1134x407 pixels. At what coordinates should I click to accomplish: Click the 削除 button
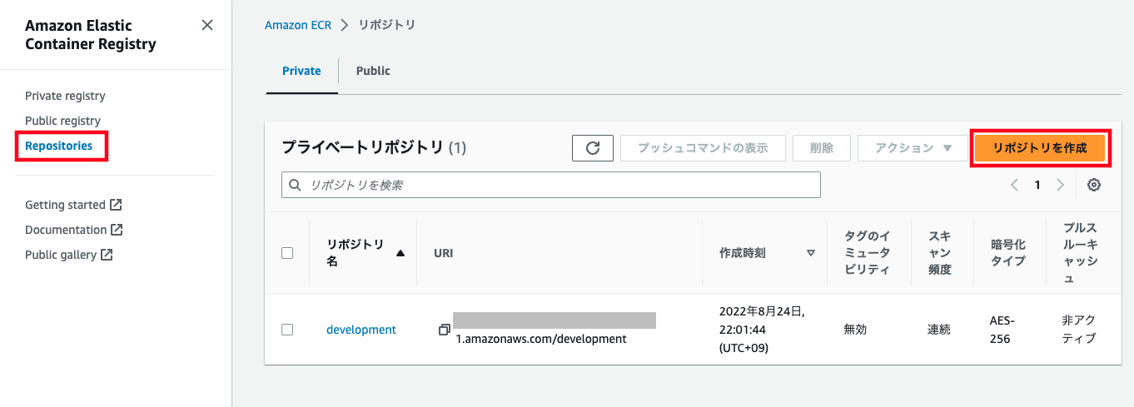821,148
